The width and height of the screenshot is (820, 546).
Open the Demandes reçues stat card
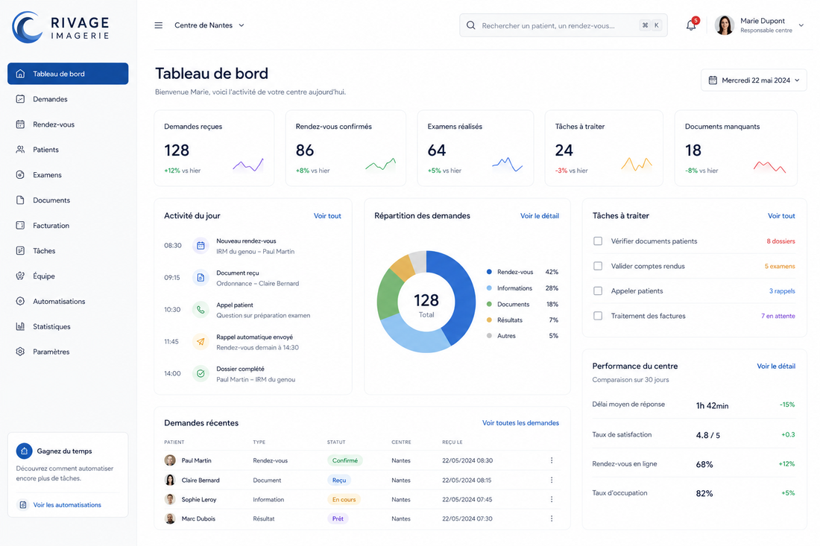point(214,148)
